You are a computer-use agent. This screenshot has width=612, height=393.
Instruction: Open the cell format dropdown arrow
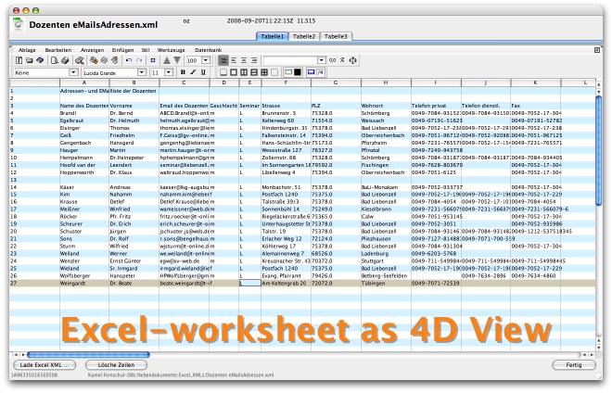point(321,60)
